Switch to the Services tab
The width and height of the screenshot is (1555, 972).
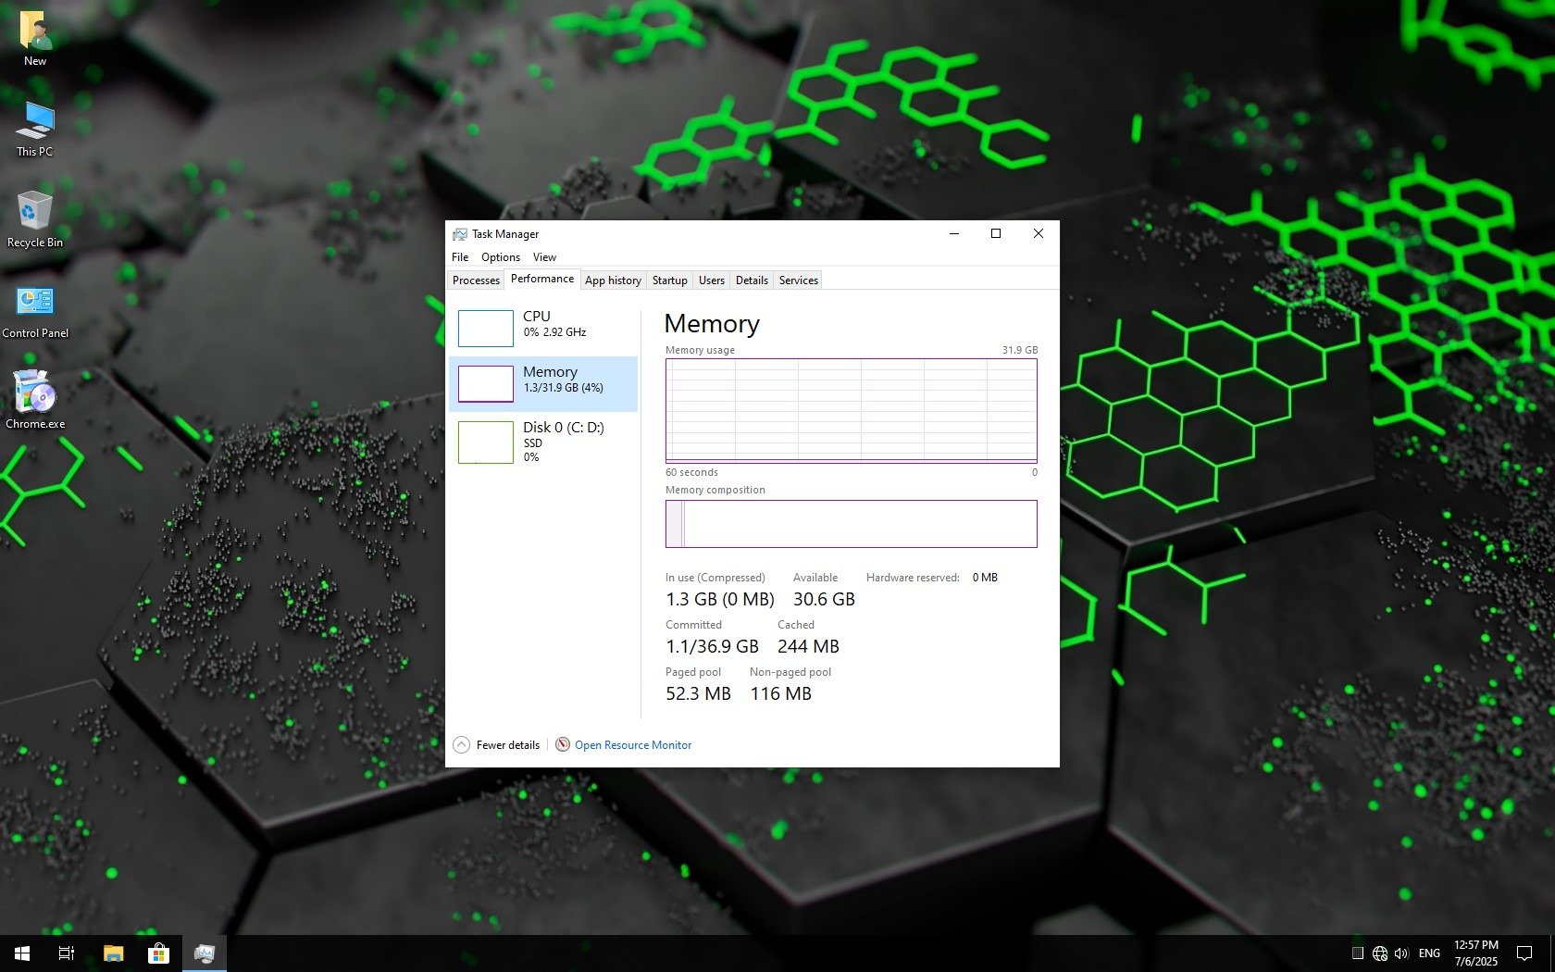pyautogui.click(x=799, y=280)
